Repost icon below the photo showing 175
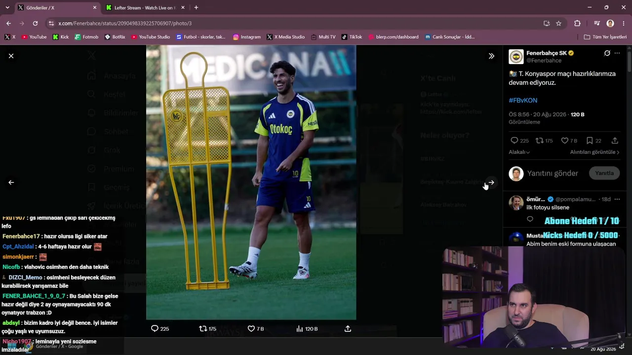This screenshot has width=632, height=355. click(x=203, y=328)
